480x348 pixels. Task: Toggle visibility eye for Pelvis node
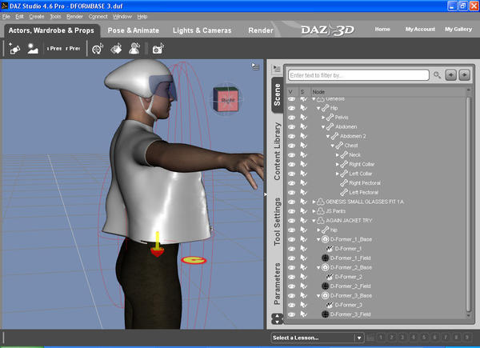pyautogui.click(x=291, y=118)
